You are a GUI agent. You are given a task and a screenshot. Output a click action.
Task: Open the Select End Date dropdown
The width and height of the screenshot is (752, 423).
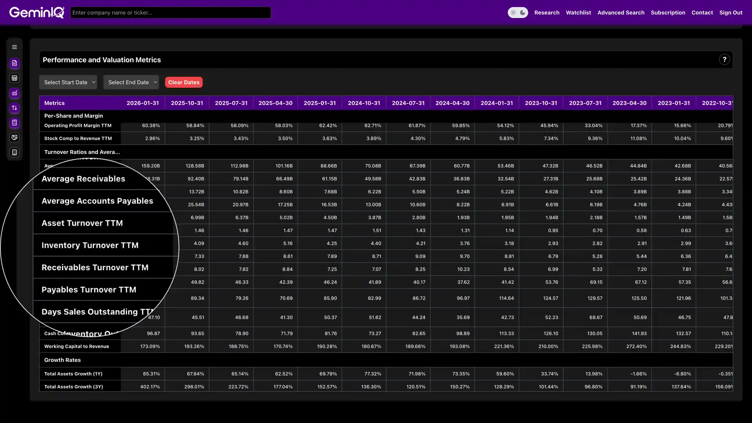tap(131, 82)
